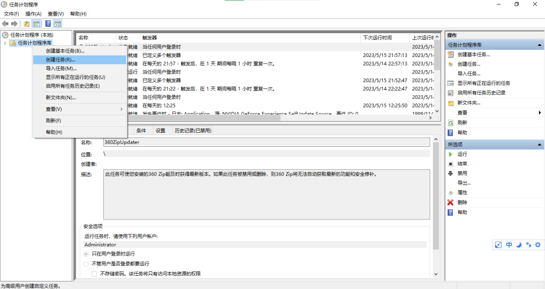Switch to the 历史记录(已禁用) tab

(x=192, y=131)
